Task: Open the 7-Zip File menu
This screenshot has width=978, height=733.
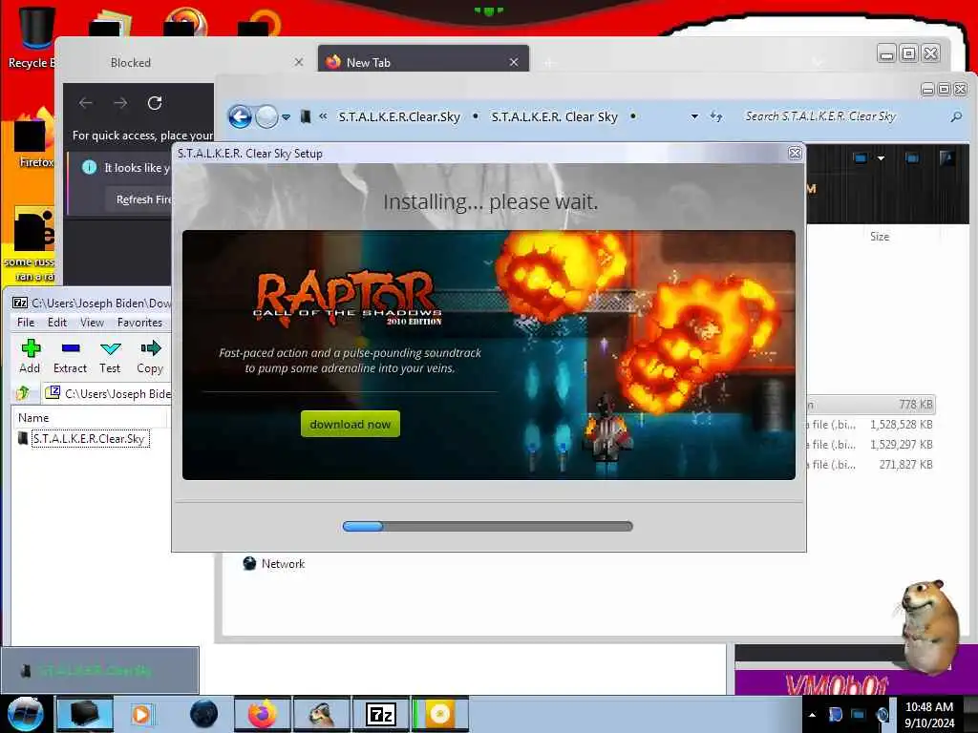Action: coord(26,323)
